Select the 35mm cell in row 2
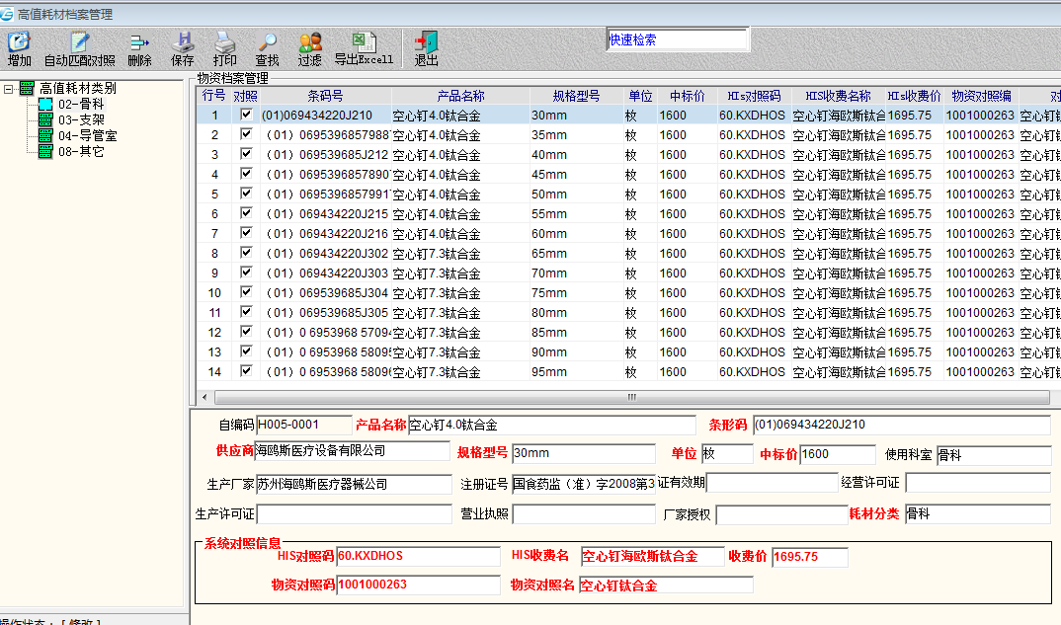The height and width of the screenshot is (625, 1061). (x=577, y=134)
